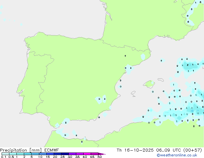Click Ibiza island outline on the map
The width and height of the screenshot is (204, 158).
pyautogui.click(x=133, y=93)
